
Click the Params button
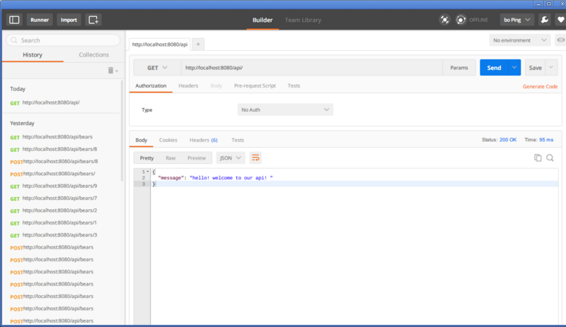click(458, 67)
